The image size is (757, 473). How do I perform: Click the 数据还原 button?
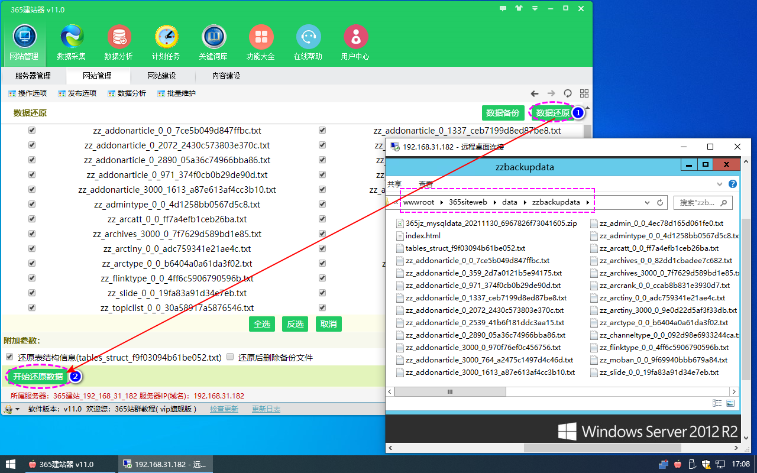coord(553,113)
